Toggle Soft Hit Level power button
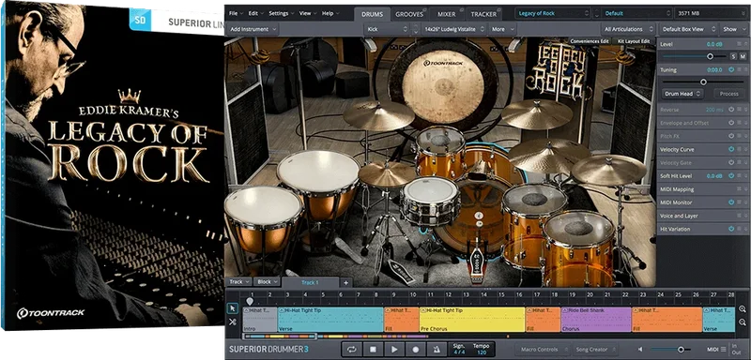Screen dimensions: 751x360 point(731,176)
